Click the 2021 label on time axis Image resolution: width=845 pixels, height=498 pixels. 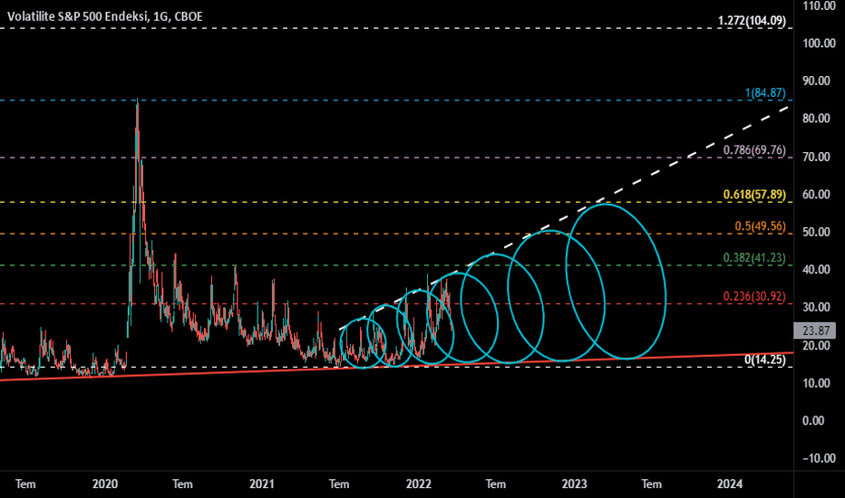262,484
